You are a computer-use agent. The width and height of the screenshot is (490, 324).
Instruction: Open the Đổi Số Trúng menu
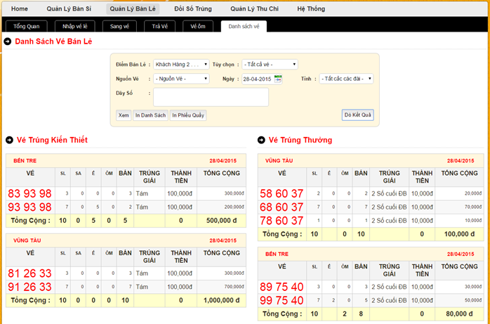[193, 9]
